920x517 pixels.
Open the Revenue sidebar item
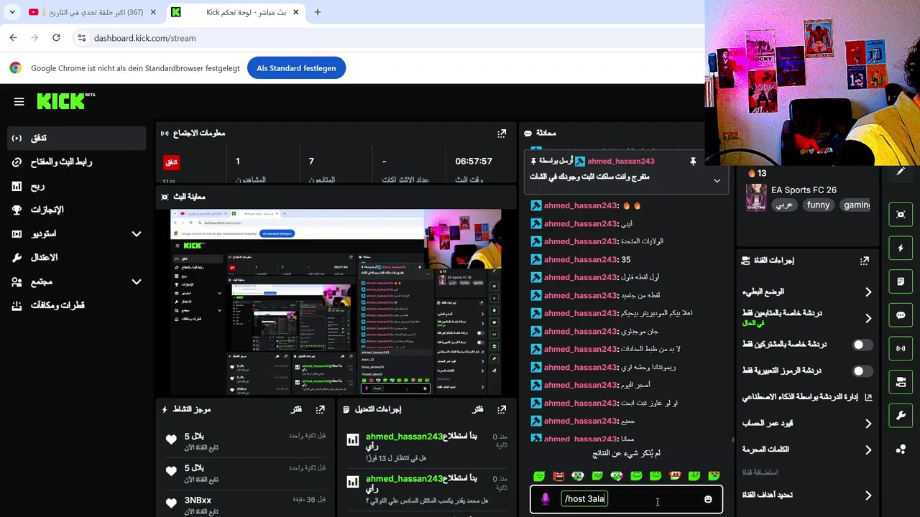76,186
